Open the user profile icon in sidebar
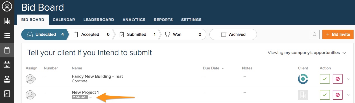This screenshot has width=355, height=103. (x=7, y=7)
